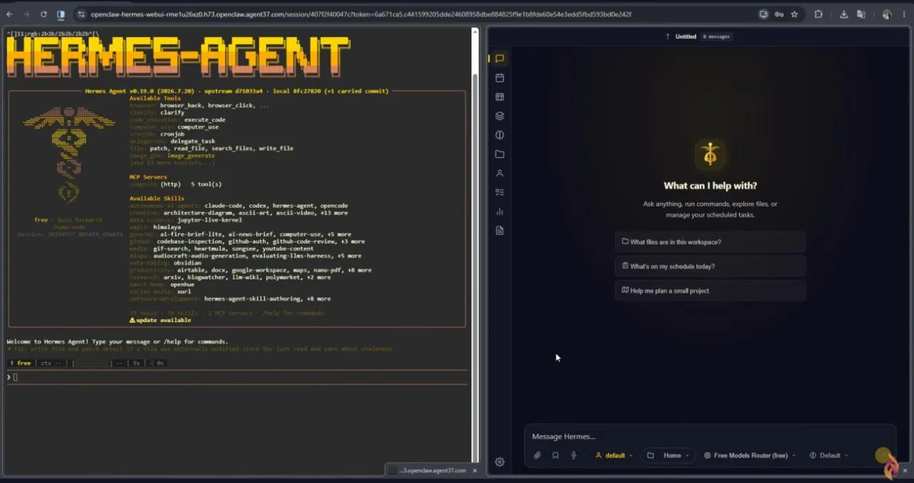This screenshot has width=914, height=483.
Task: Click the terminal prompt input line
Action: 237,377
